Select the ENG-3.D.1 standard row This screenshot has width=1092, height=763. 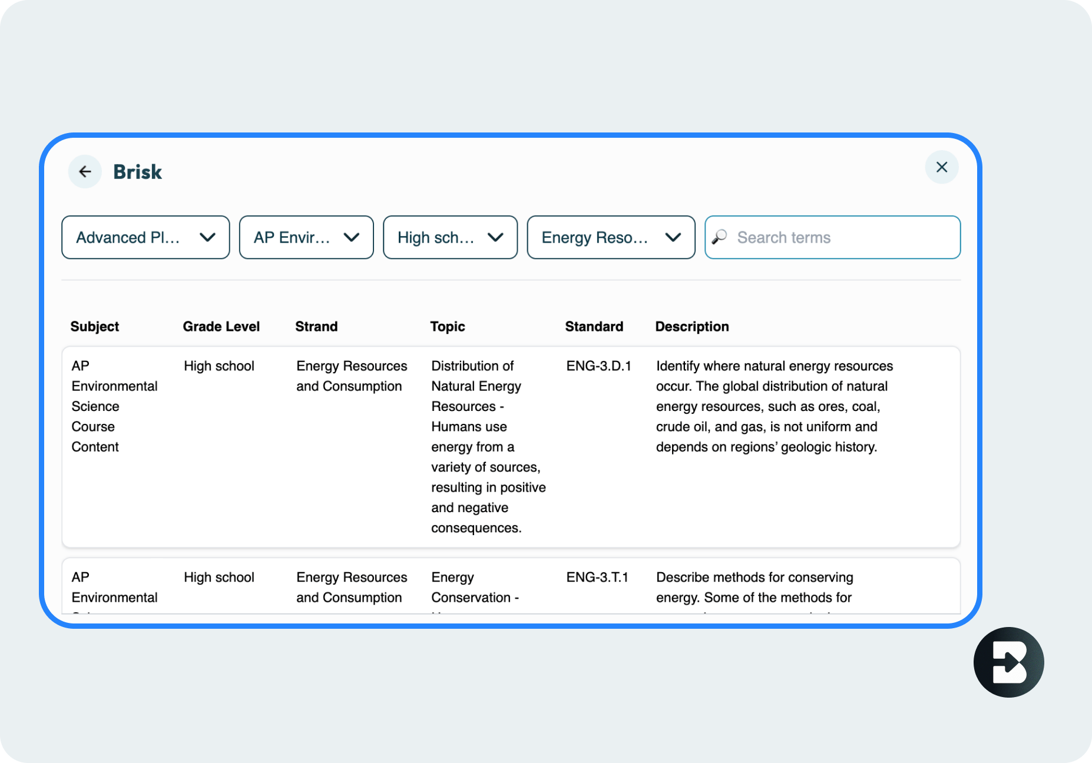pos(598,366)
